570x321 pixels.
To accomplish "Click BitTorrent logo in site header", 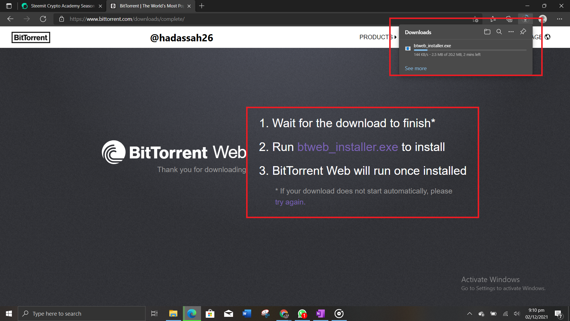I will [x=31, y=37].
